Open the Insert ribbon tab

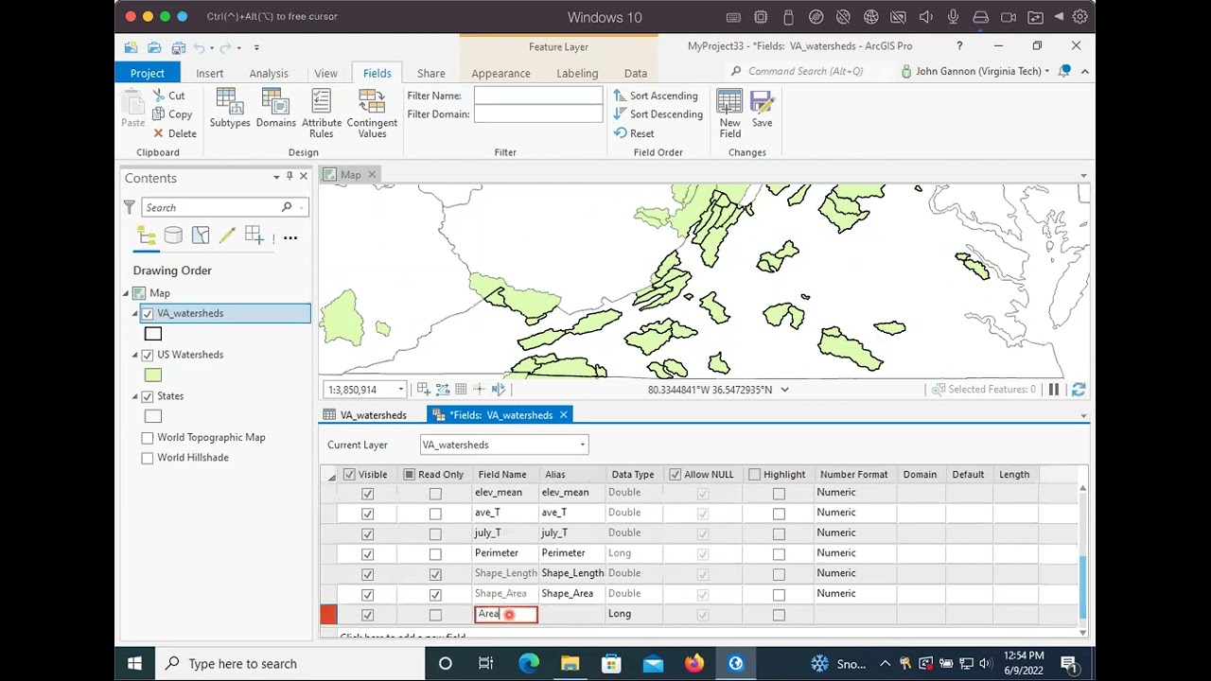(210, 73)
